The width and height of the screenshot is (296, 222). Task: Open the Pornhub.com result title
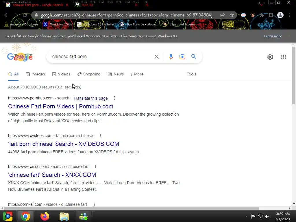[x=61, y=106]
